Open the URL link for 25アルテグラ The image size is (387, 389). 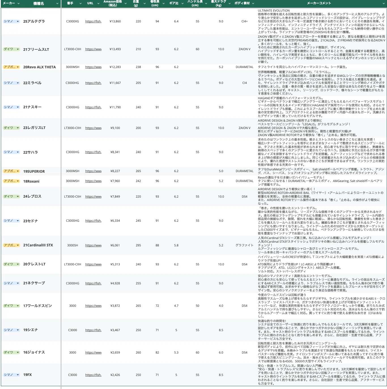coord(93,21)
